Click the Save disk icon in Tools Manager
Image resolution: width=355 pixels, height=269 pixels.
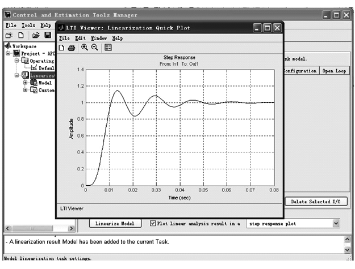coord(48,35)
